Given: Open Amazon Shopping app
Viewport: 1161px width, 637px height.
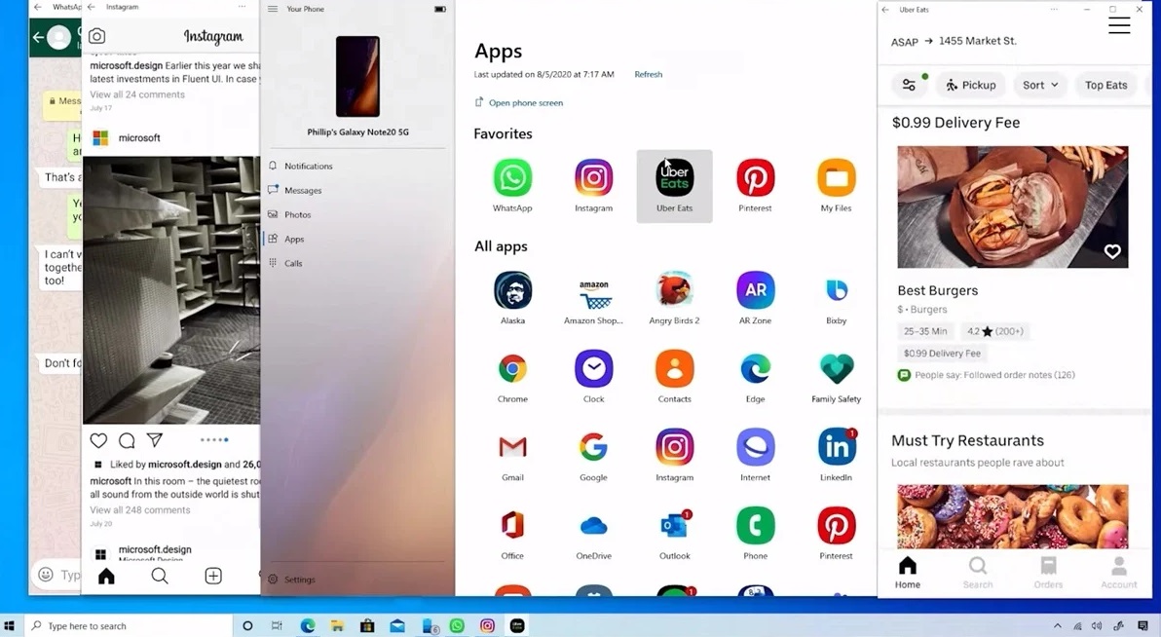Looking at the screenshot, I should [593, 294].
